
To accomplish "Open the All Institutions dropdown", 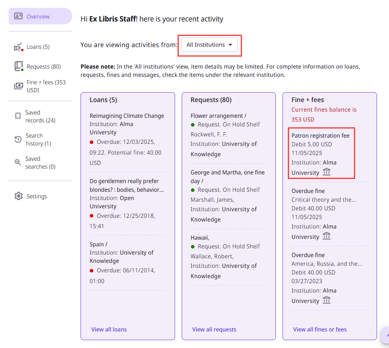I will pyautogui.click(x=209, y=45).
